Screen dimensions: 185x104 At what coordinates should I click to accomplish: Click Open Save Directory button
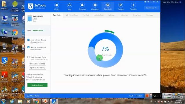tap(37, 68)
